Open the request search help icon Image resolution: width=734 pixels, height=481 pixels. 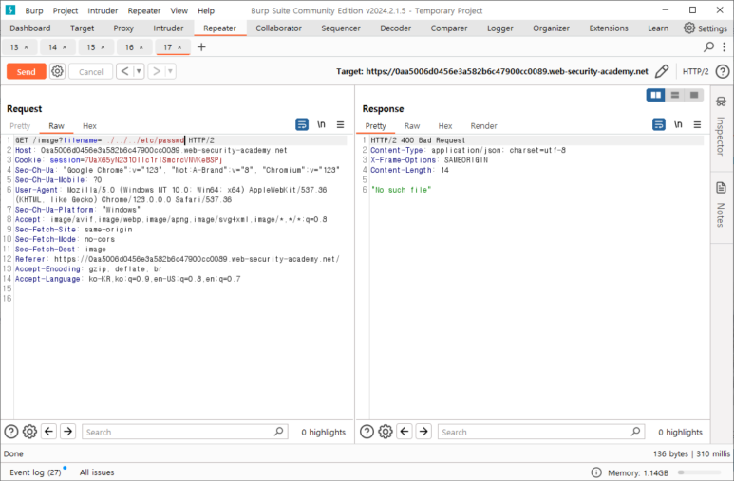pos(11,432)
